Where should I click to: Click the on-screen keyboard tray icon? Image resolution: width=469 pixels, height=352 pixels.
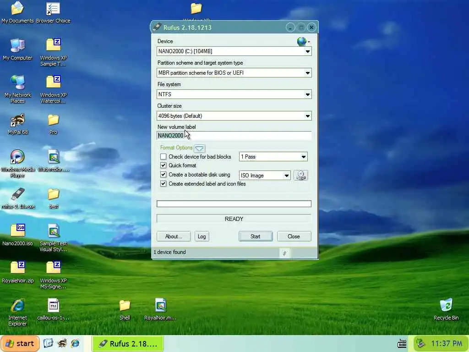coord(402,343)
